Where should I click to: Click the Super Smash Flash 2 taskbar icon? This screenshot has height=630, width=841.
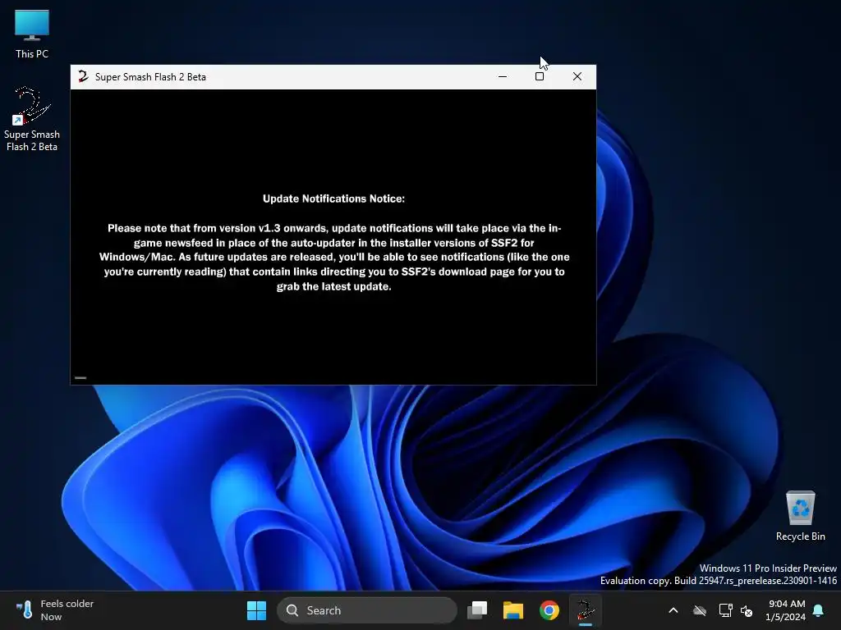585,610
